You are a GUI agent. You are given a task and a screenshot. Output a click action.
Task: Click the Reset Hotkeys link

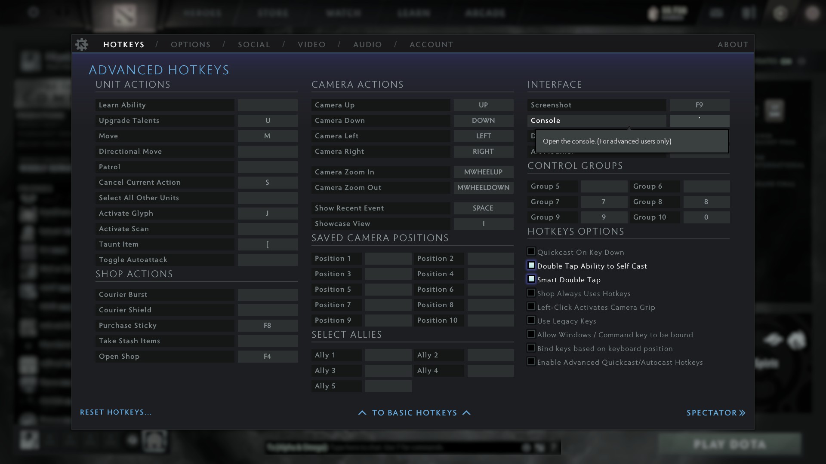pos(116,412)
